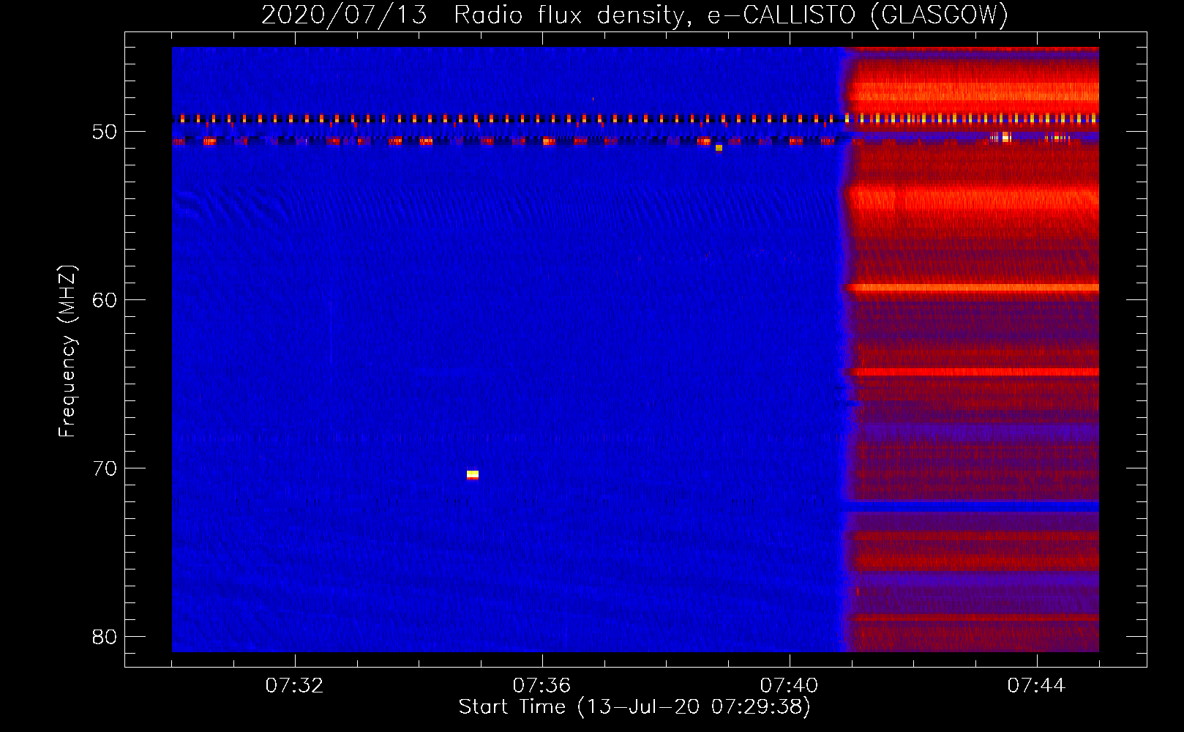1184x732 pixels.
Task: Click the 'Frequency (MHZ)' axis label
Action: click(67, 351)
